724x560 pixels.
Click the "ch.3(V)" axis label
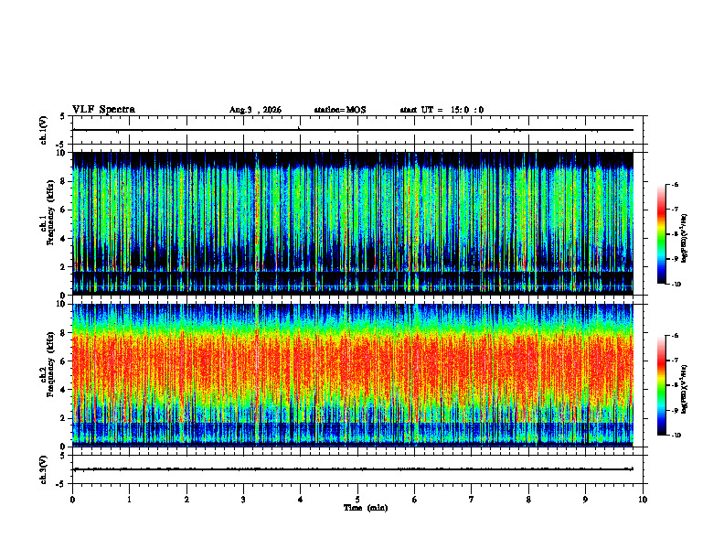coord(44,469)
